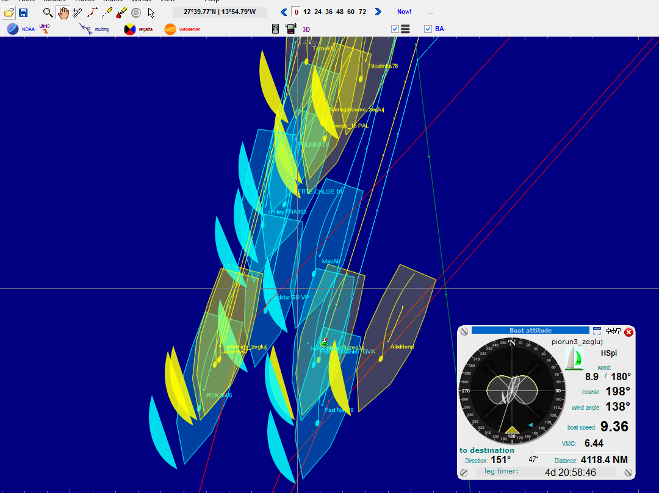Open the webserver tool
This screenshot has width=659, height=493.
coord(182,29)
